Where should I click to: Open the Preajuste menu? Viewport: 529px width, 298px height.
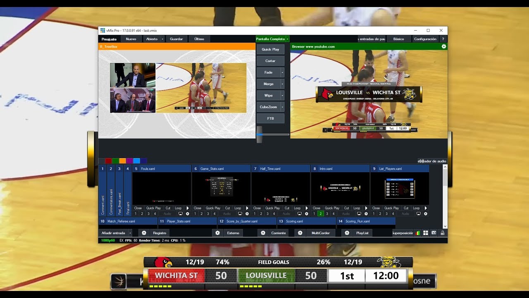coord(109,39)
